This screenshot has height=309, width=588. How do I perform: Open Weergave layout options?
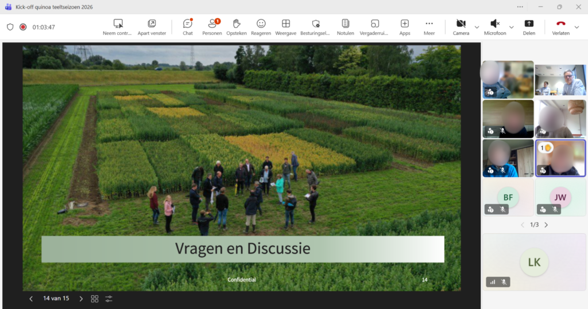click(286, 28)
